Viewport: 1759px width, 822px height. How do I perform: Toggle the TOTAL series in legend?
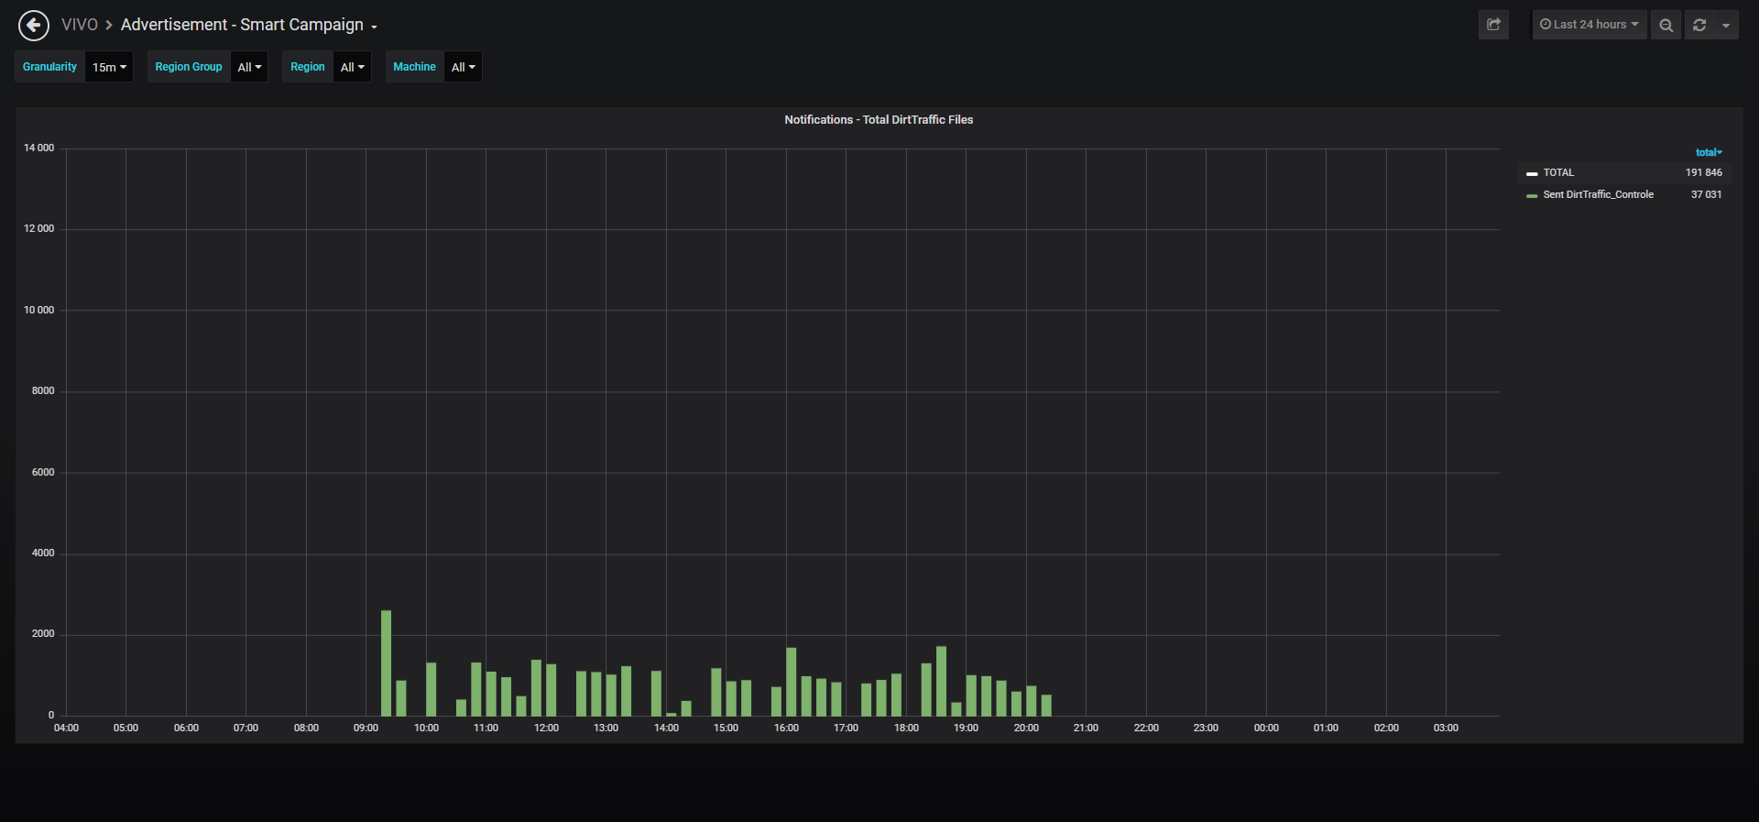pos(1558,172)
